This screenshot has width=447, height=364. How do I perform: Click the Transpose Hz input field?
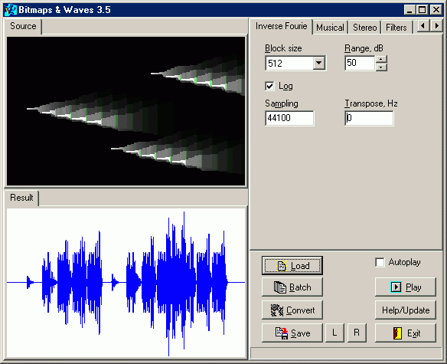tap(369, 118)
